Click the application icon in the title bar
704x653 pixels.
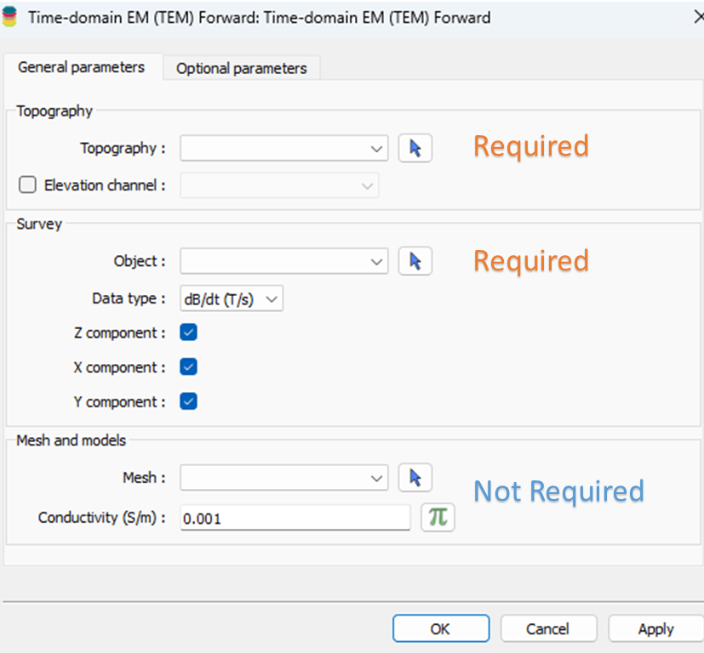click(x=10, y=17)
